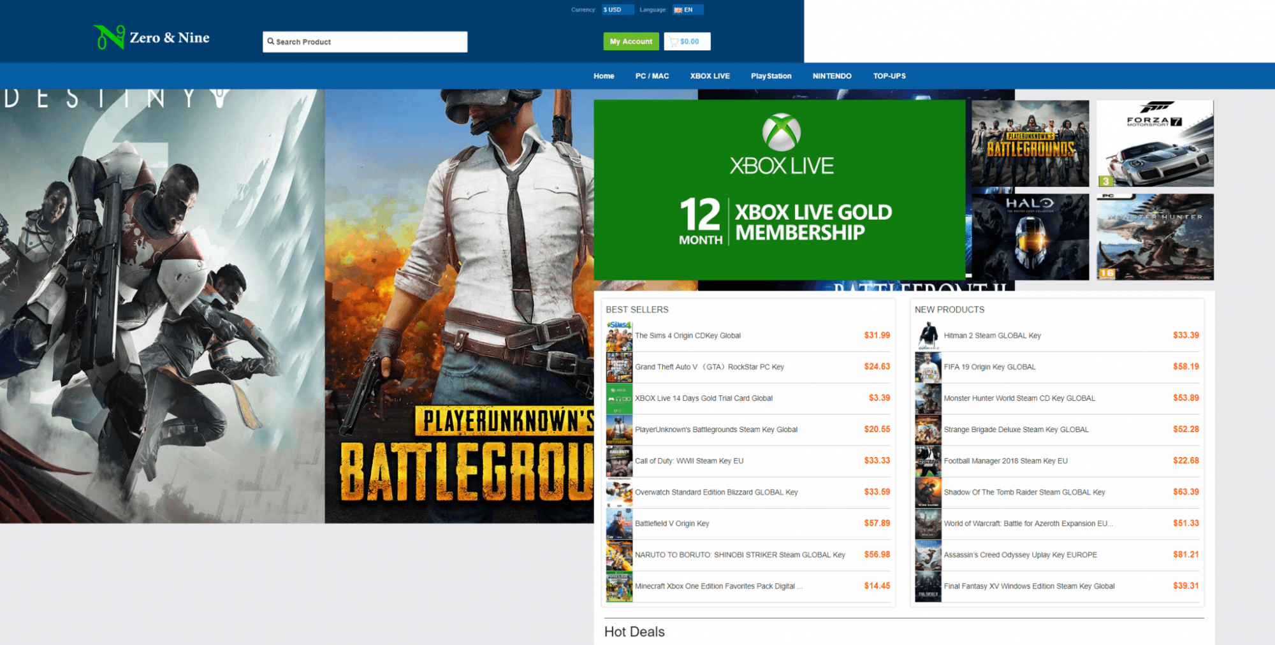Open the PlayerUnknown's Battlegrounds list thumbnail
This screenshot has height=645, width=1275.
pyautogui.click(x=619, y=430)
